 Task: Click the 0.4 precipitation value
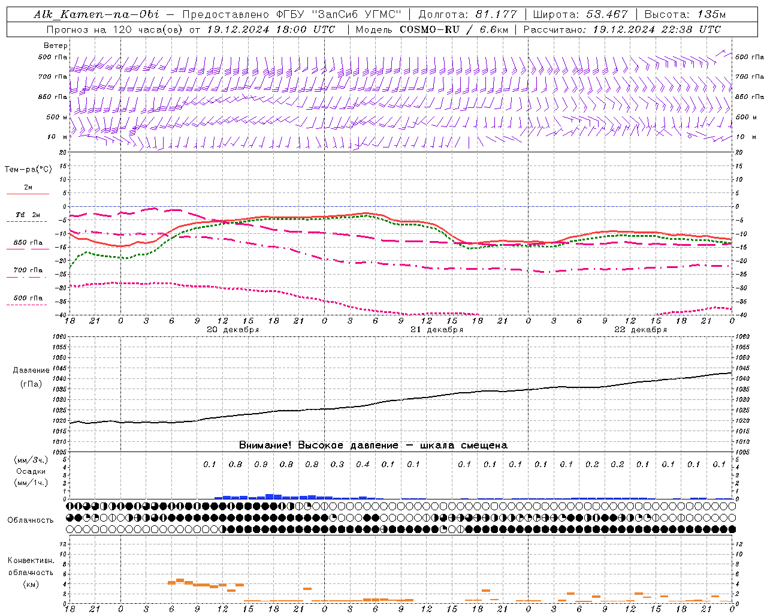click(363, 465)
